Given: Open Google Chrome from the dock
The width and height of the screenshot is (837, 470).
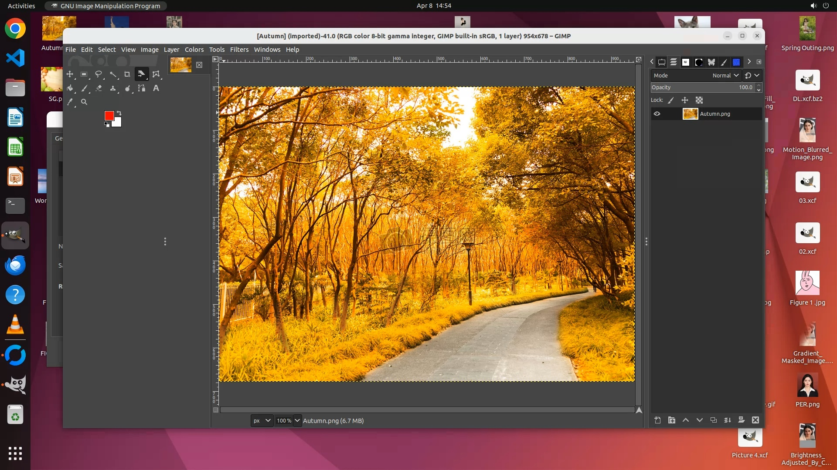Looking at the screenshot, I should click(15, 29).
